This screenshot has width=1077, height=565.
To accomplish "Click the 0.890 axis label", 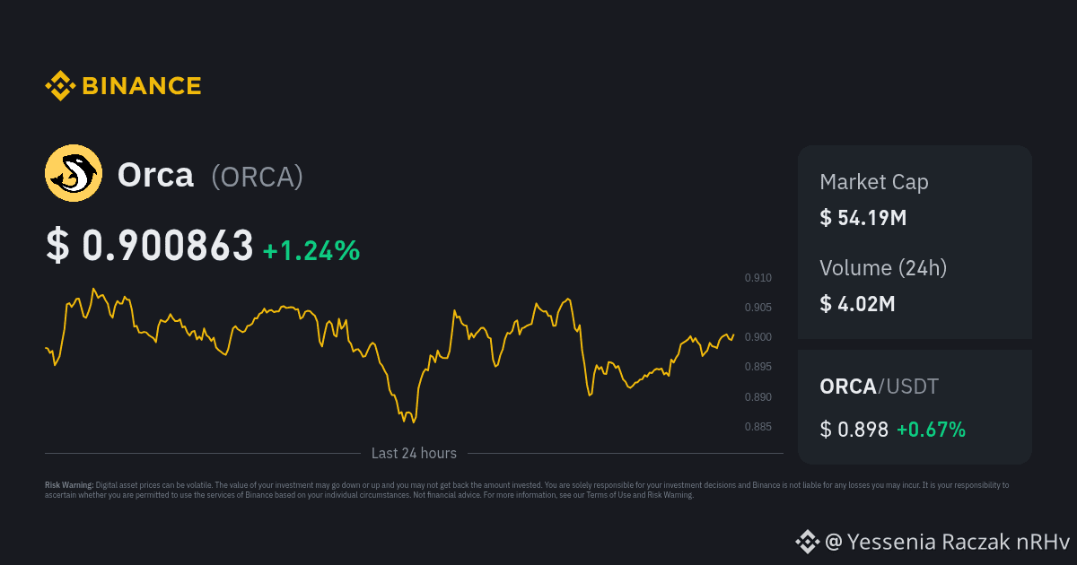I will (757, 396).
